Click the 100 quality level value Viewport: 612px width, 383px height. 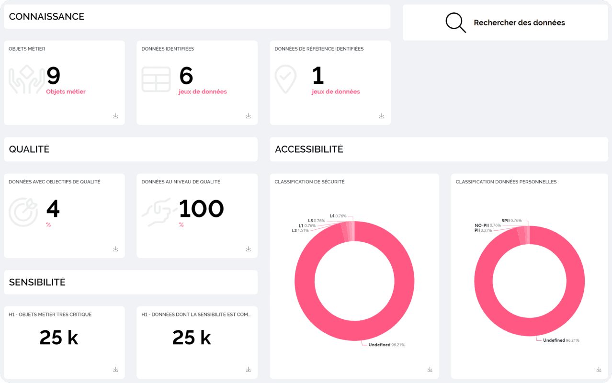click(x=201, y=209)
